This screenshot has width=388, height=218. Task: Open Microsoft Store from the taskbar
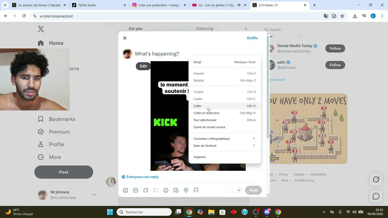(222, 212)
